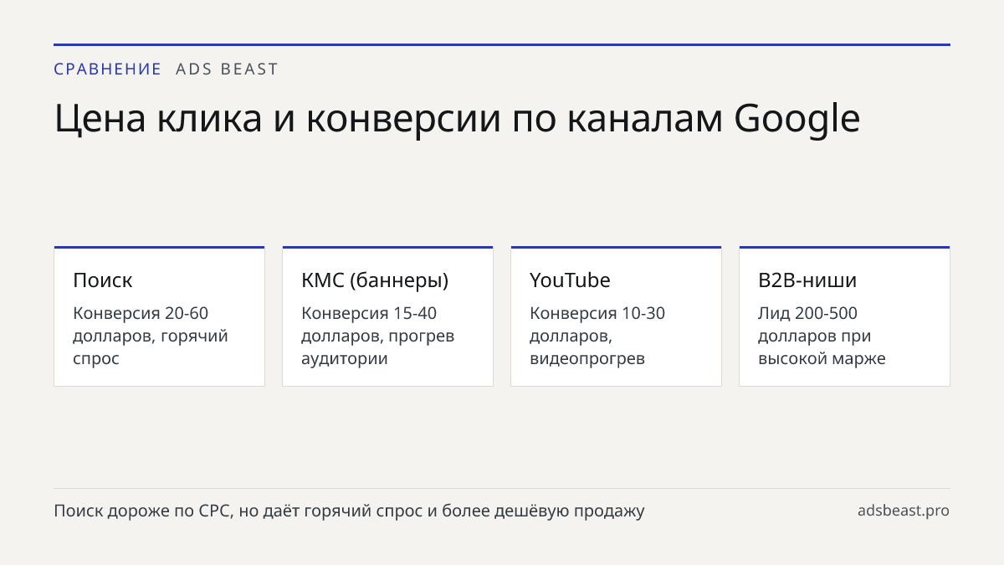Select the heading 'Цена клика и конверсии по каналам Google'
This screenshot has height=565, width=1004.
point(457,120)
